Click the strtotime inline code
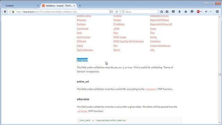222x125 pixels. [82, 111]
